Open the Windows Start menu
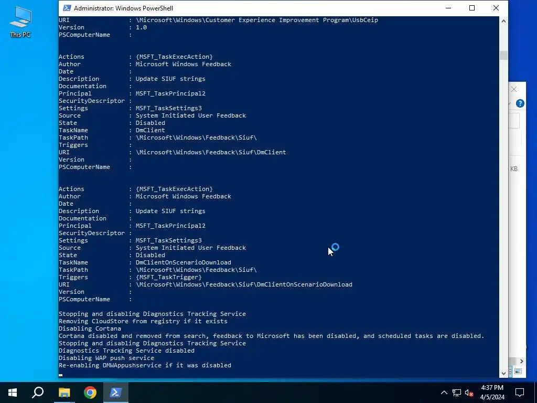The image size is (537, 403). tap(13, 393)
